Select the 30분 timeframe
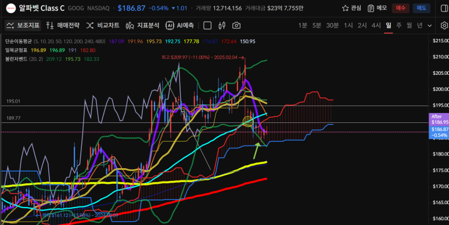Image resolution: width=449 pixels, height=225 pixels. (332, 26)
